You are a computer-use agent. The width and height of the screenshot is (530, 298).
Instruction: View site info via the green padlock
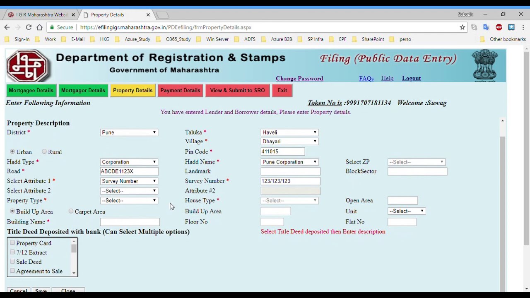(x=52, y=27)
